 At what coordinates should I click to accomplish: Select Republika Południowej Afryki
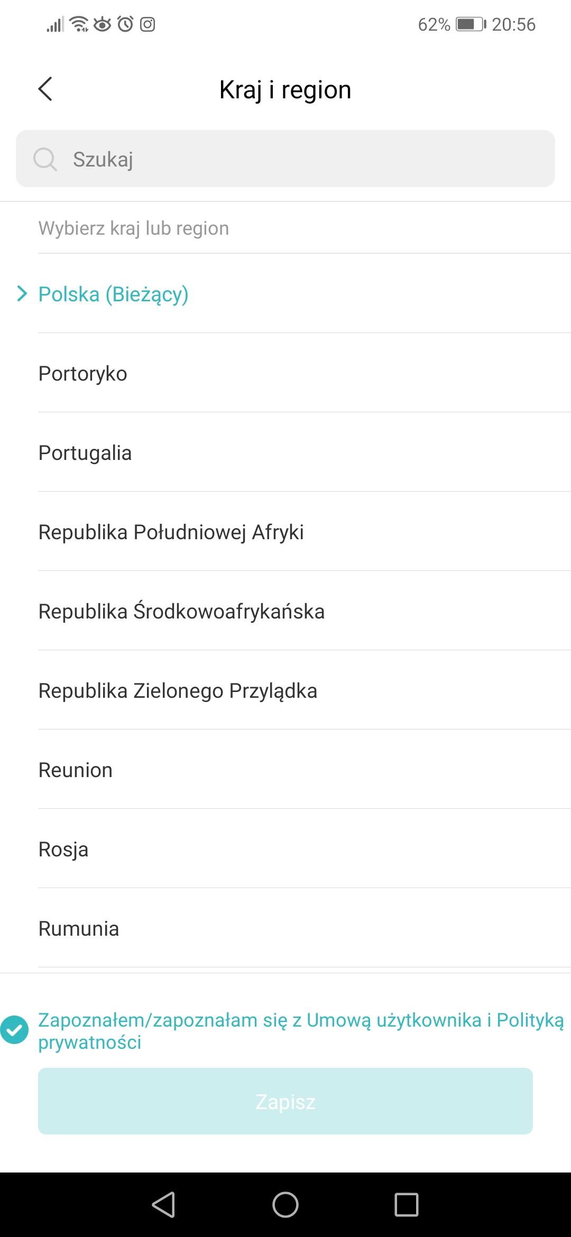pyautogui.click(x=171, y=532)
